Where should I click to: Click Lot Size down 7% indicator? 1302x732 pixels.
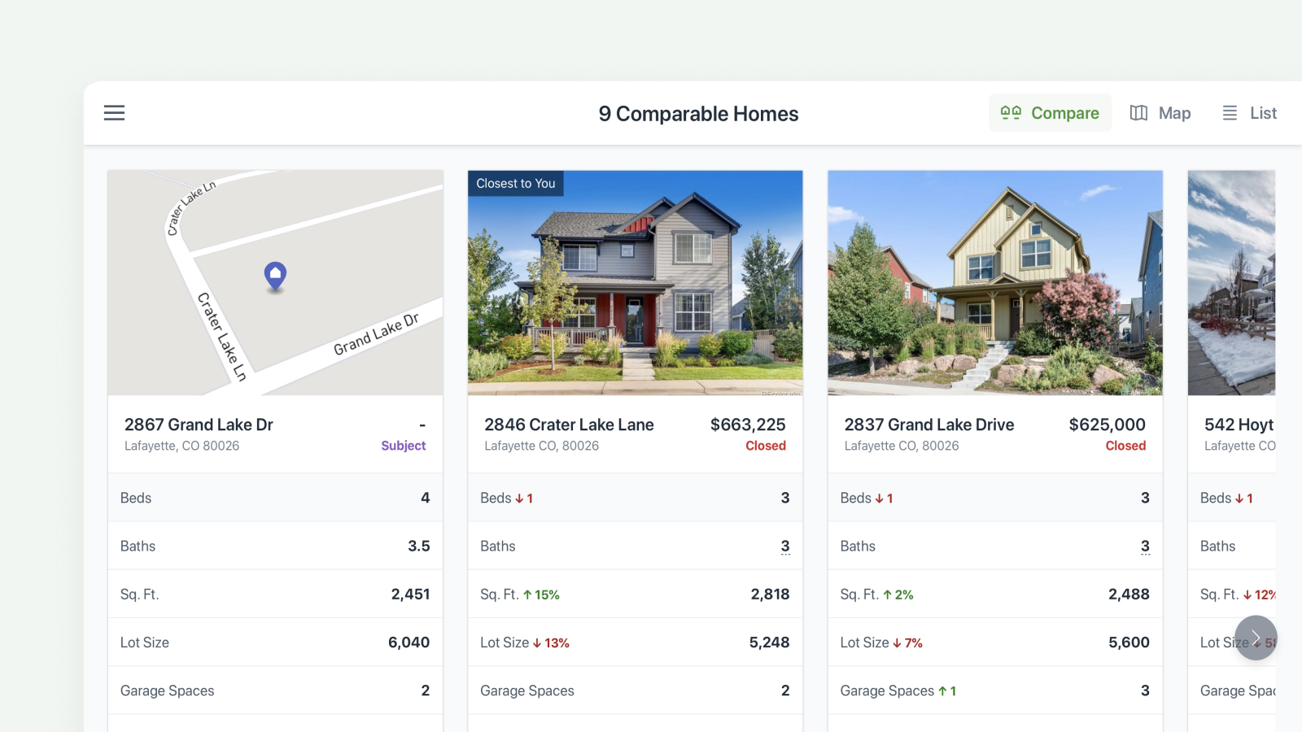[908, 643]
